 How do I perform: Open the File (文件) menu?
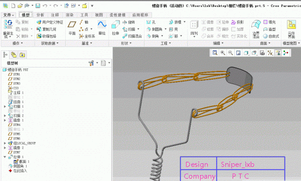9,15
